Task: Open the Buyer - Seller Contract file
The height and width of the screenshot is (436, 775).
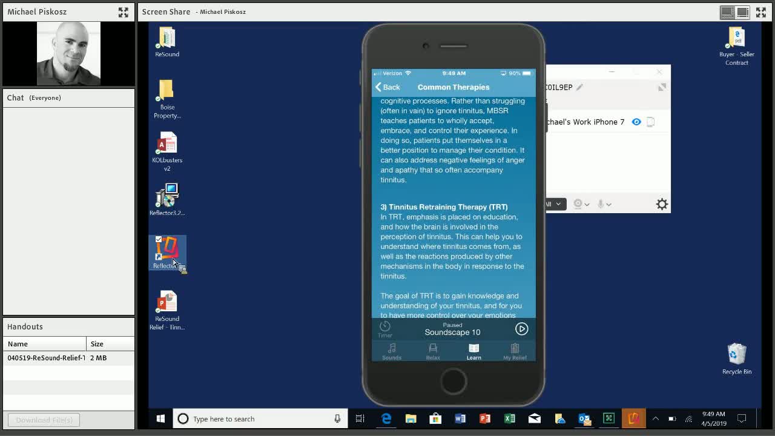Action: tap(736, 47)
